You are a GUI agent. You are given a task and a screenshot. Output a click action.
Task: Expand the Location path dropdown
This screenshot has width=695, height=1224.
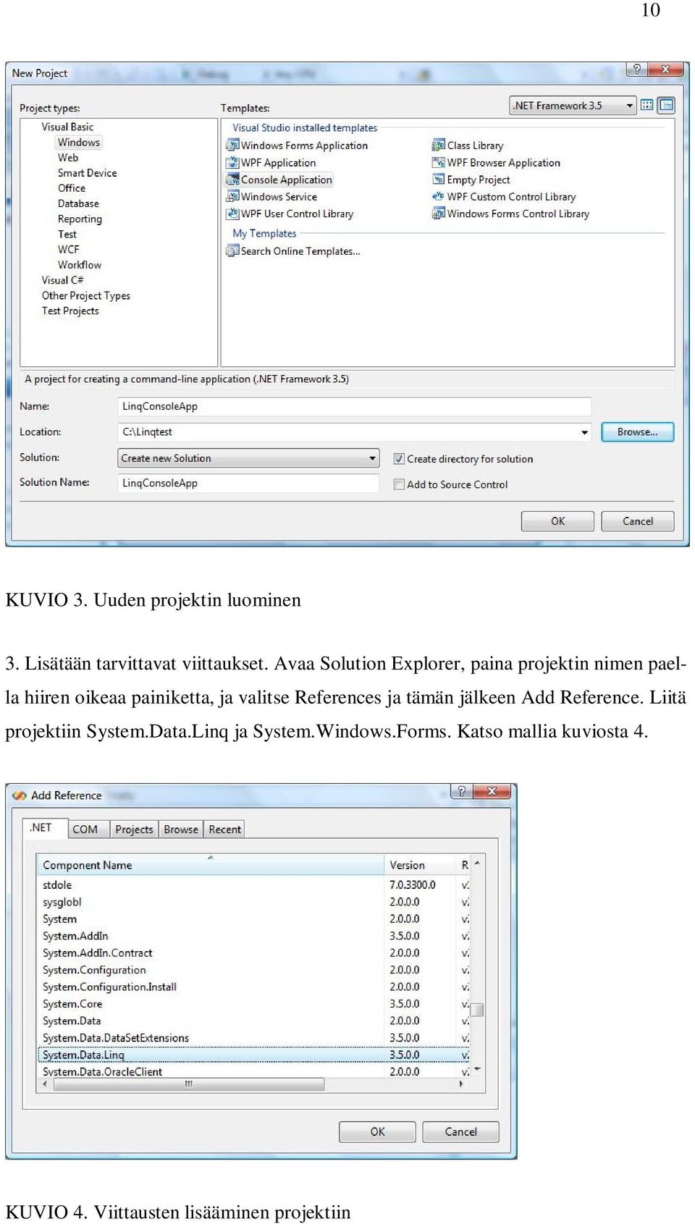click(584, 432)
